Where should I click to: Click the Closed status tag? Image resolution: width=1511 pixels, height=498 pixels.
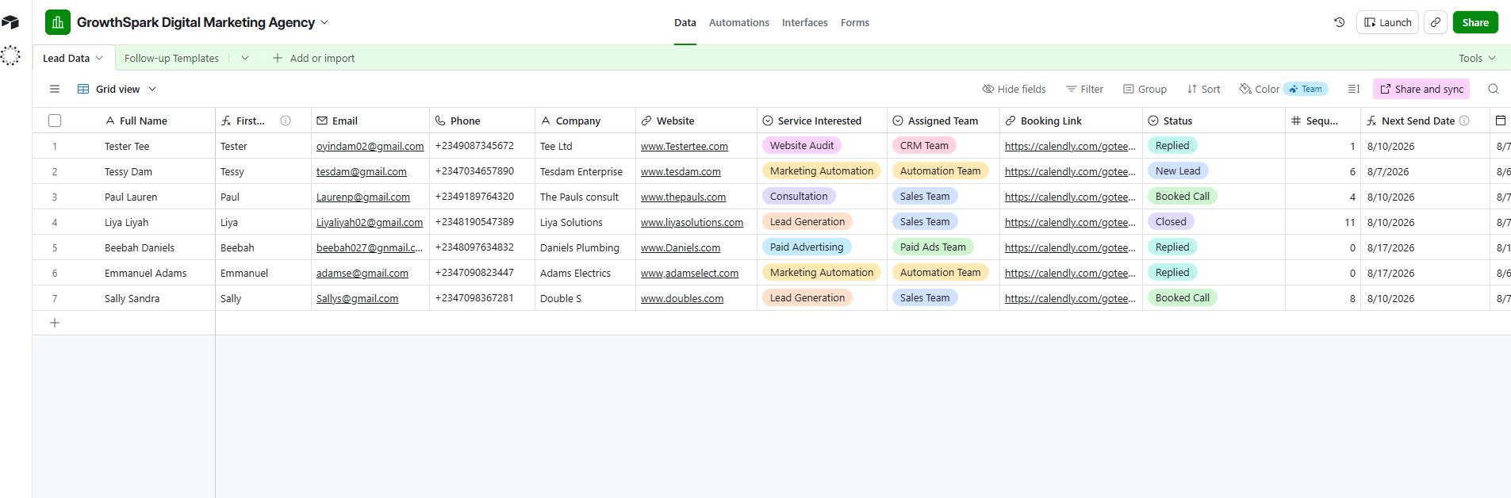[1171, 221]
